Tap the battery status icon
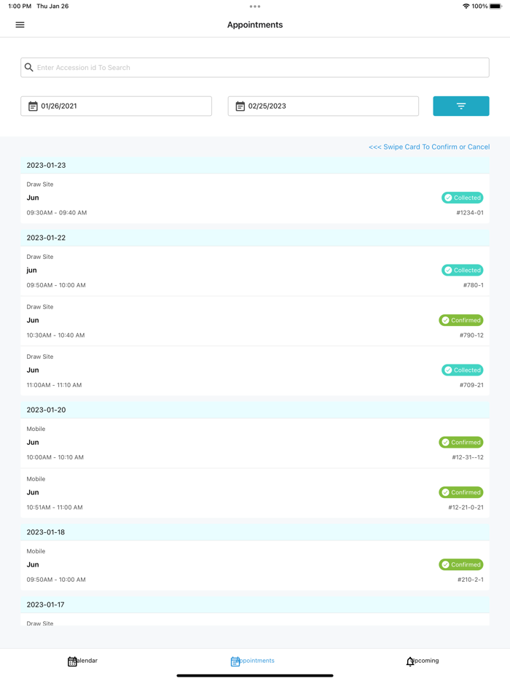The image size is (510, 681). [495, 6]
